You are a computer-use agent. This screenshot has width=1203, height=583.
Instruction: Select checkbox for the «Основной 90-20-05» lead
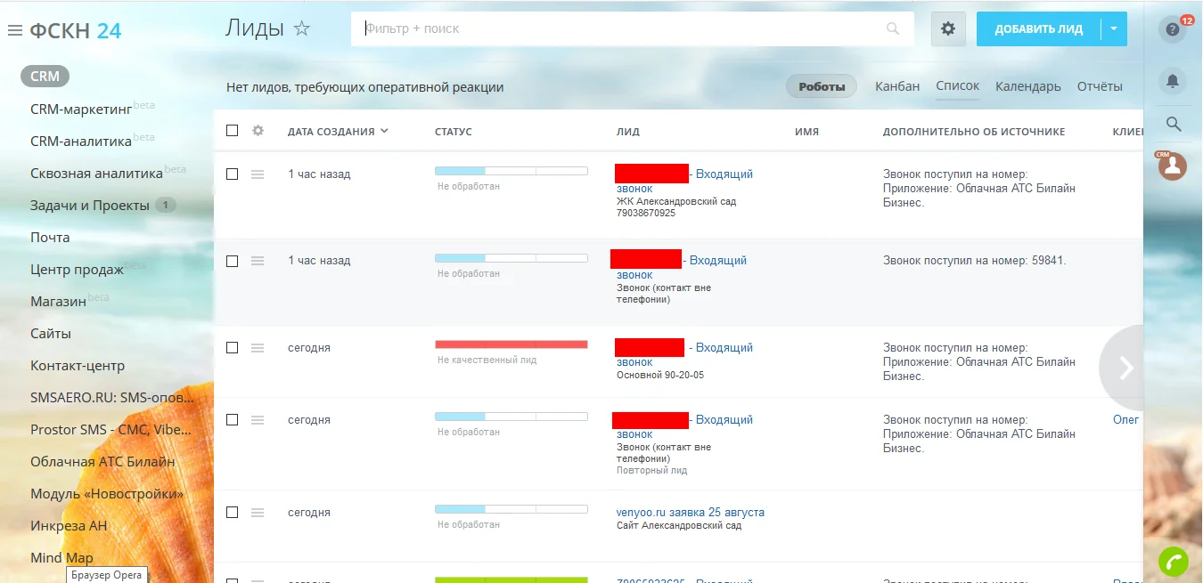click(233, 348)
